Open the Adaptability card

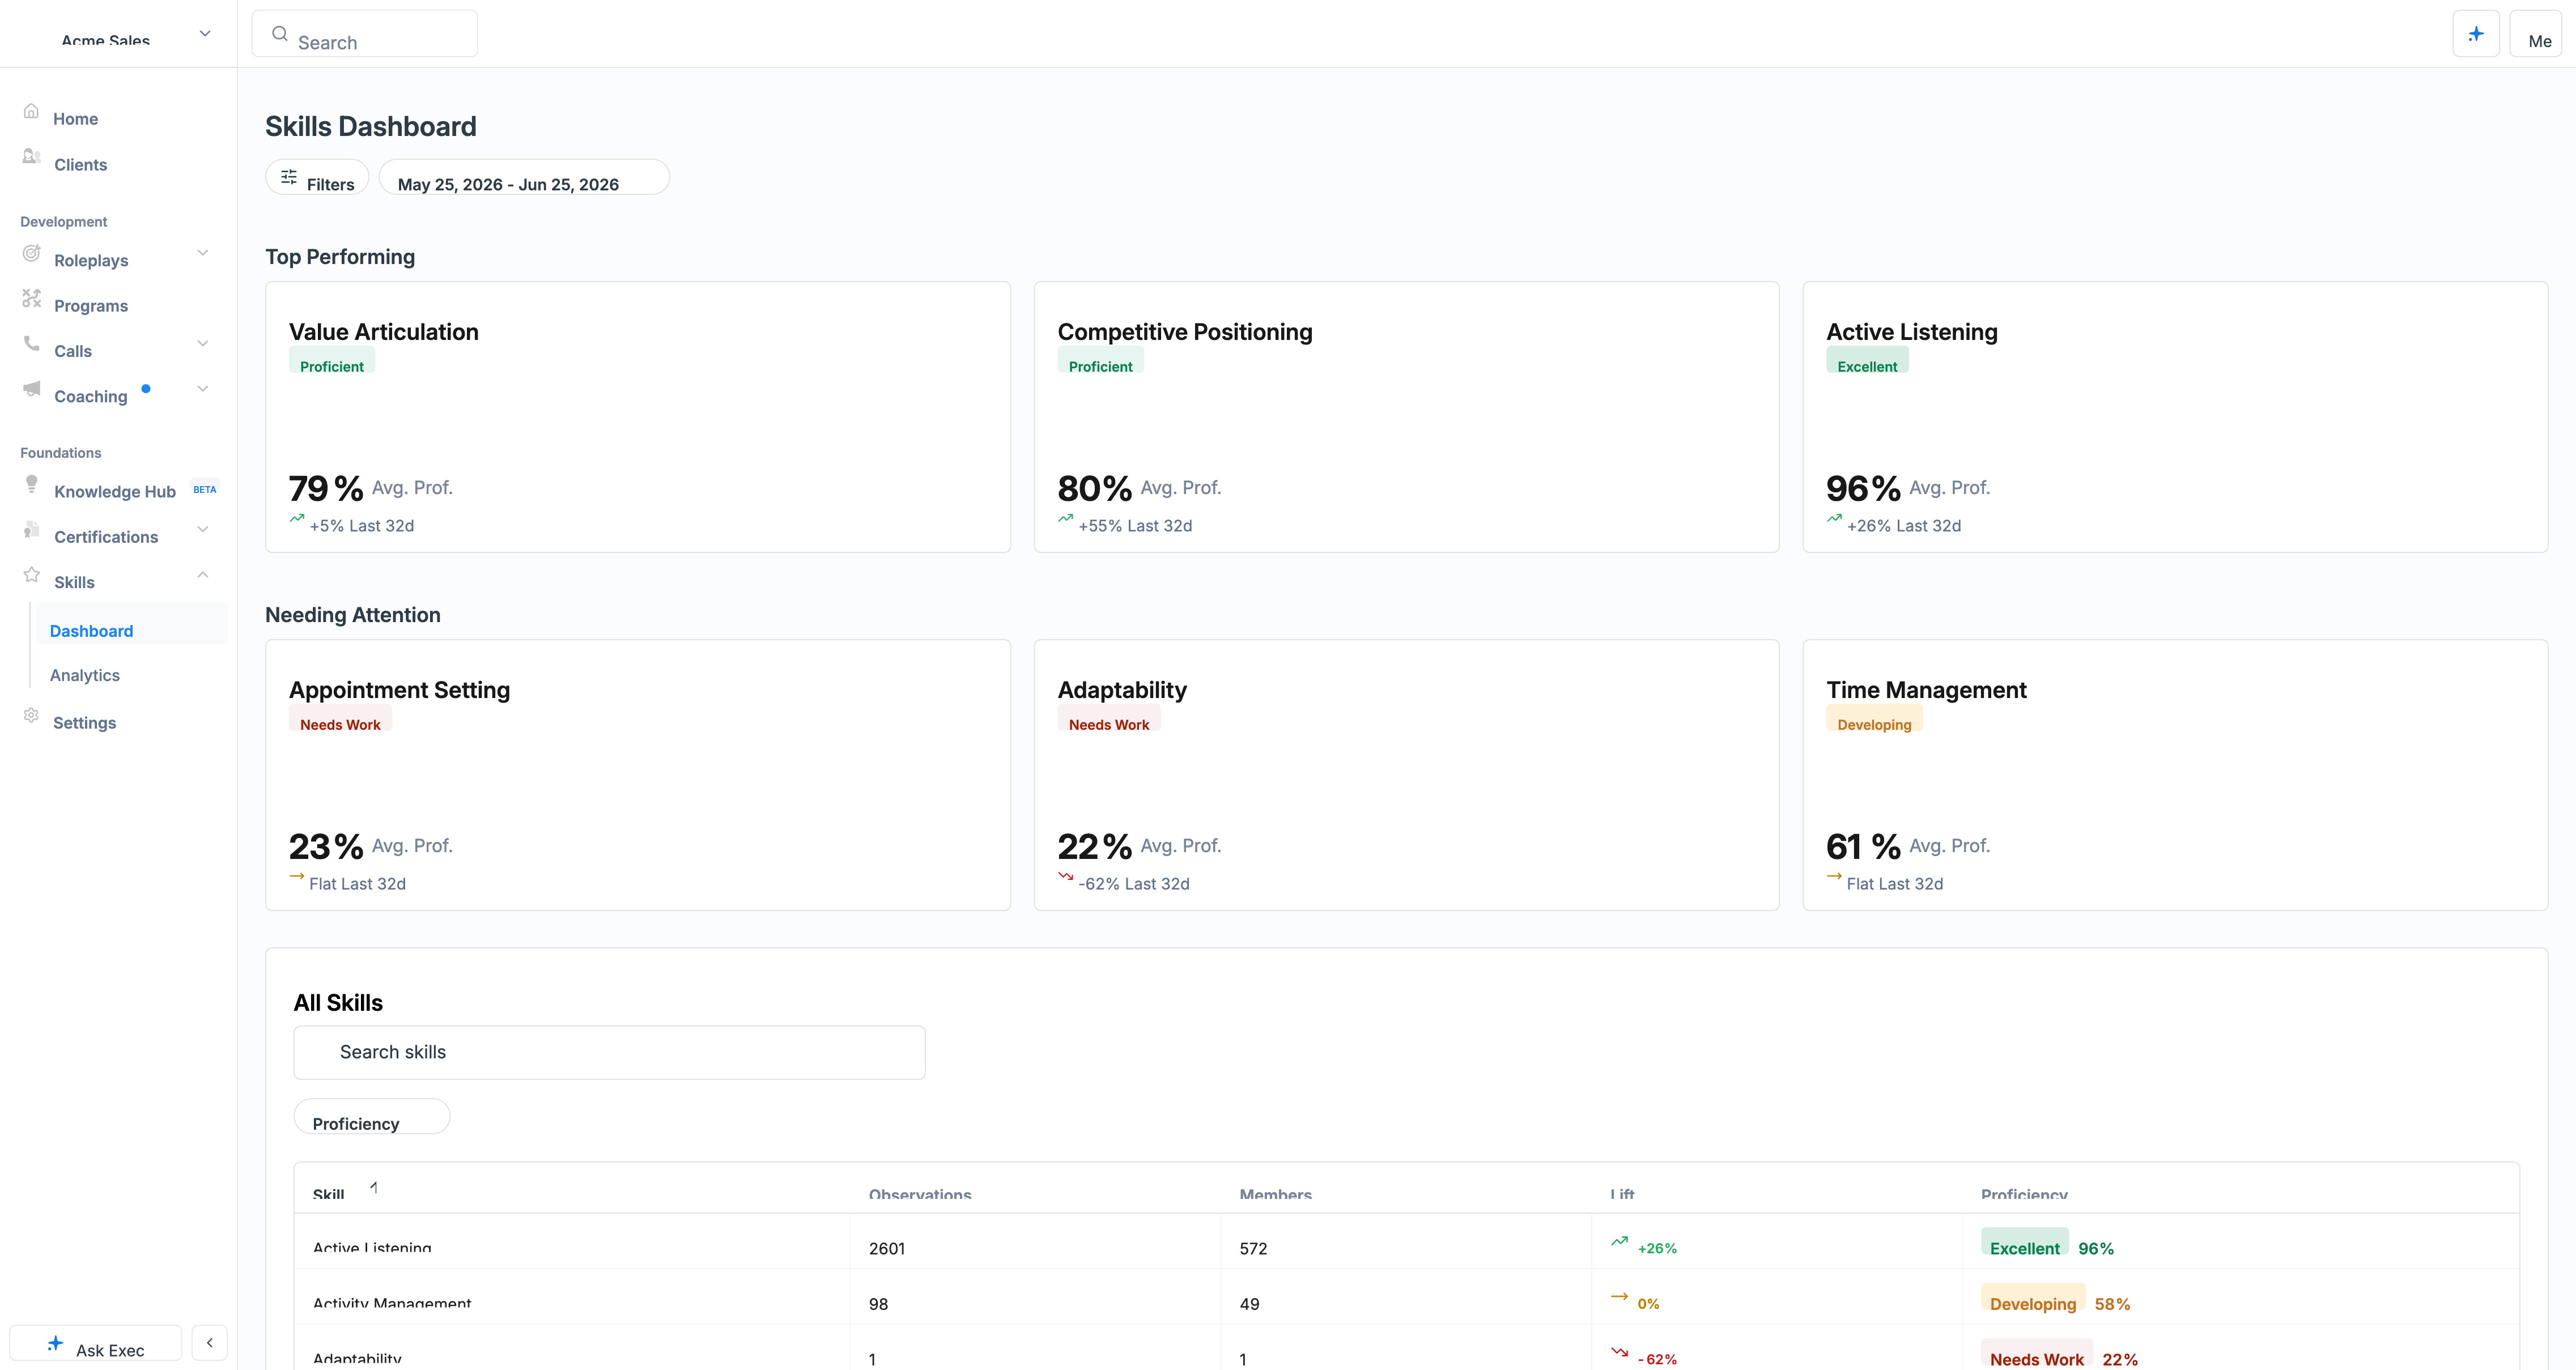(1406, 775)
